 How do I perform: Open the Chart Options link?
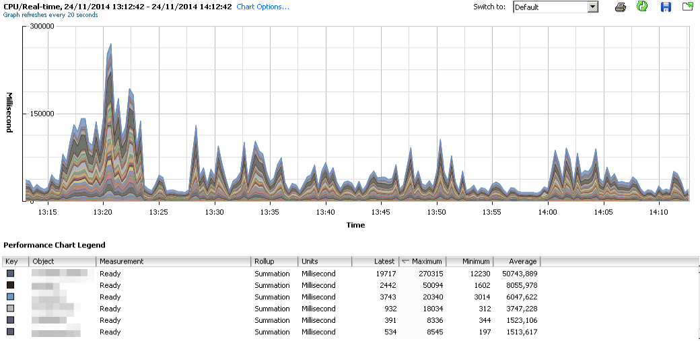point(262,7)
